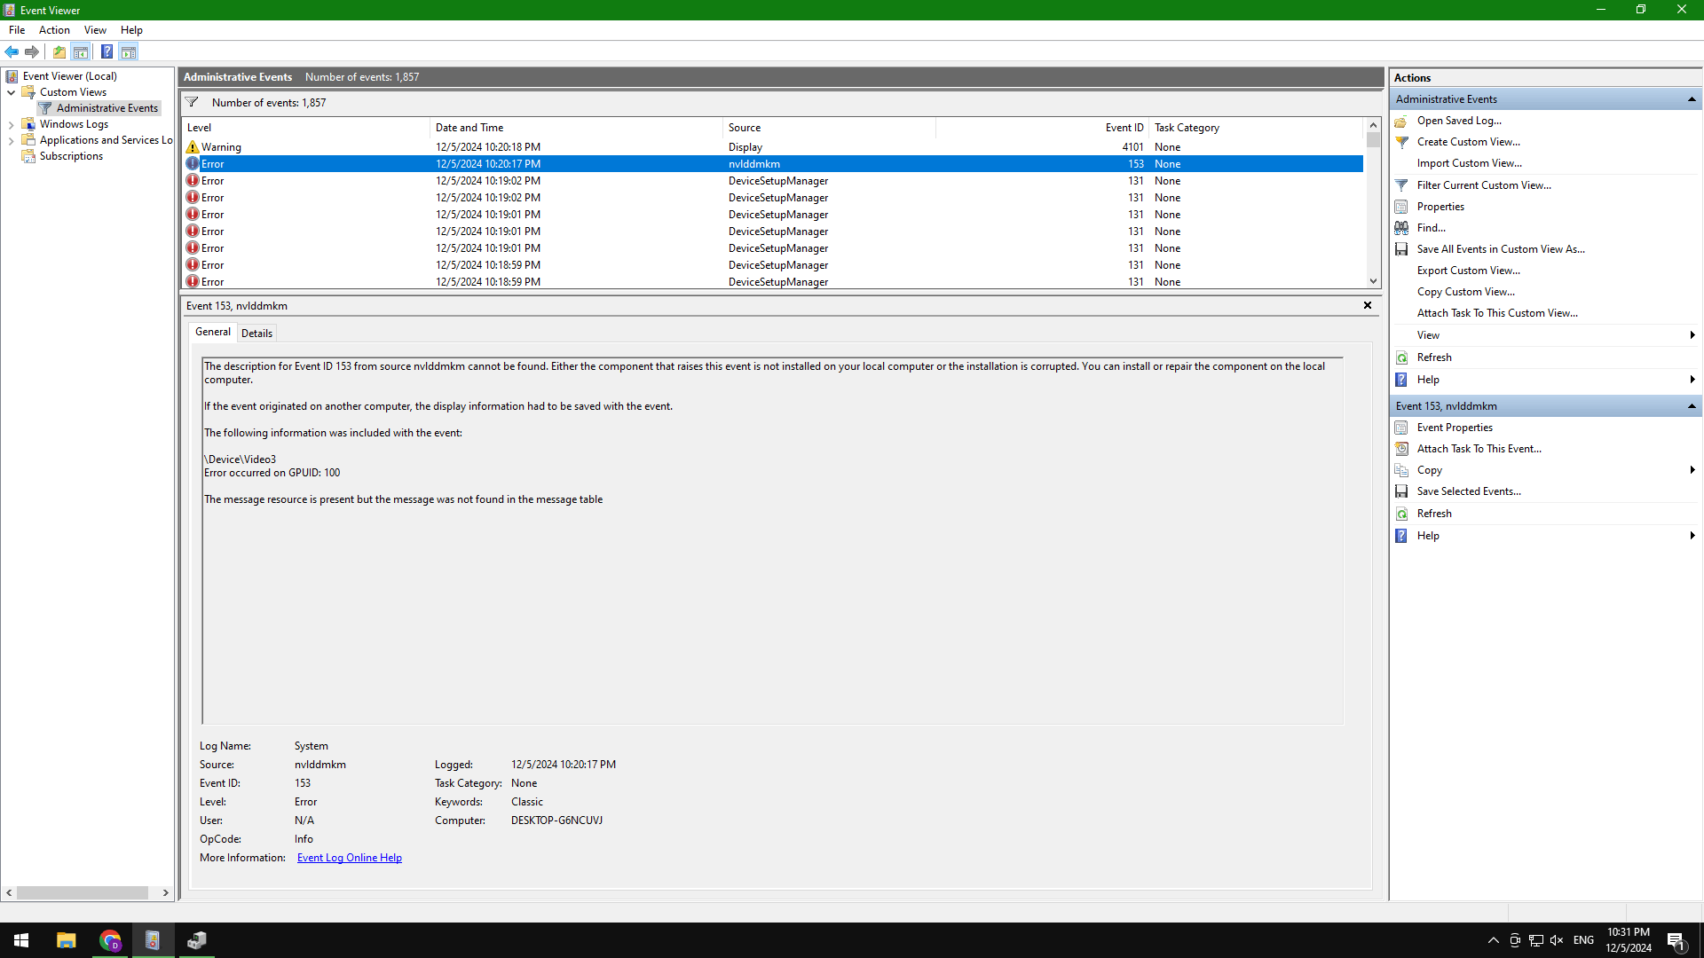Select the General tab

(213, 332)
